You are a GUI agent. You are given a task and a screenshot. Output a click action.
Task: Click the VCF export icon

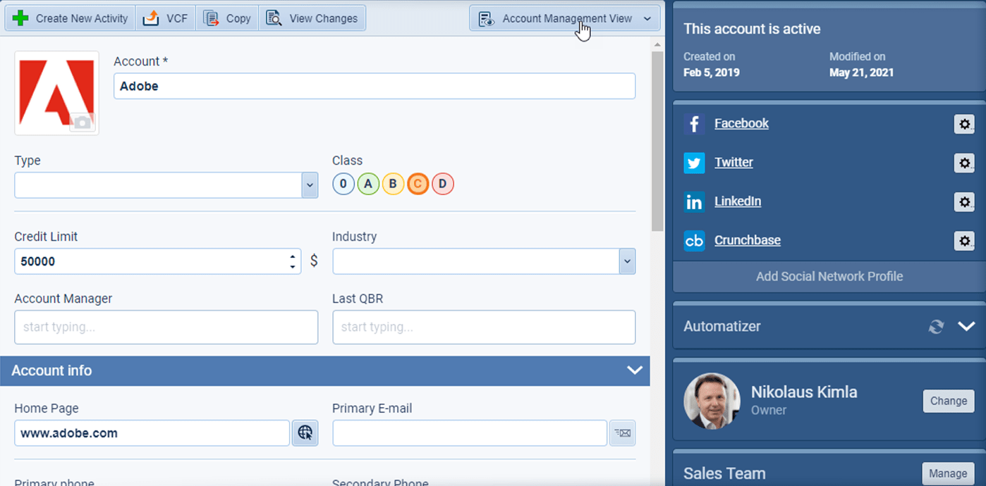click(150, 18)
